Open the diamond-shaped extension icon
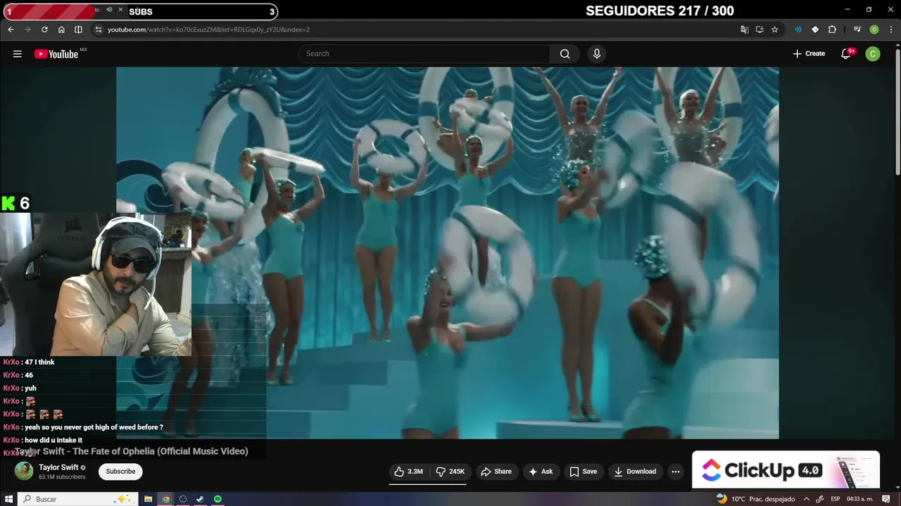The width and height of the screenshot is (901, 506). click(x=815, y=30)
